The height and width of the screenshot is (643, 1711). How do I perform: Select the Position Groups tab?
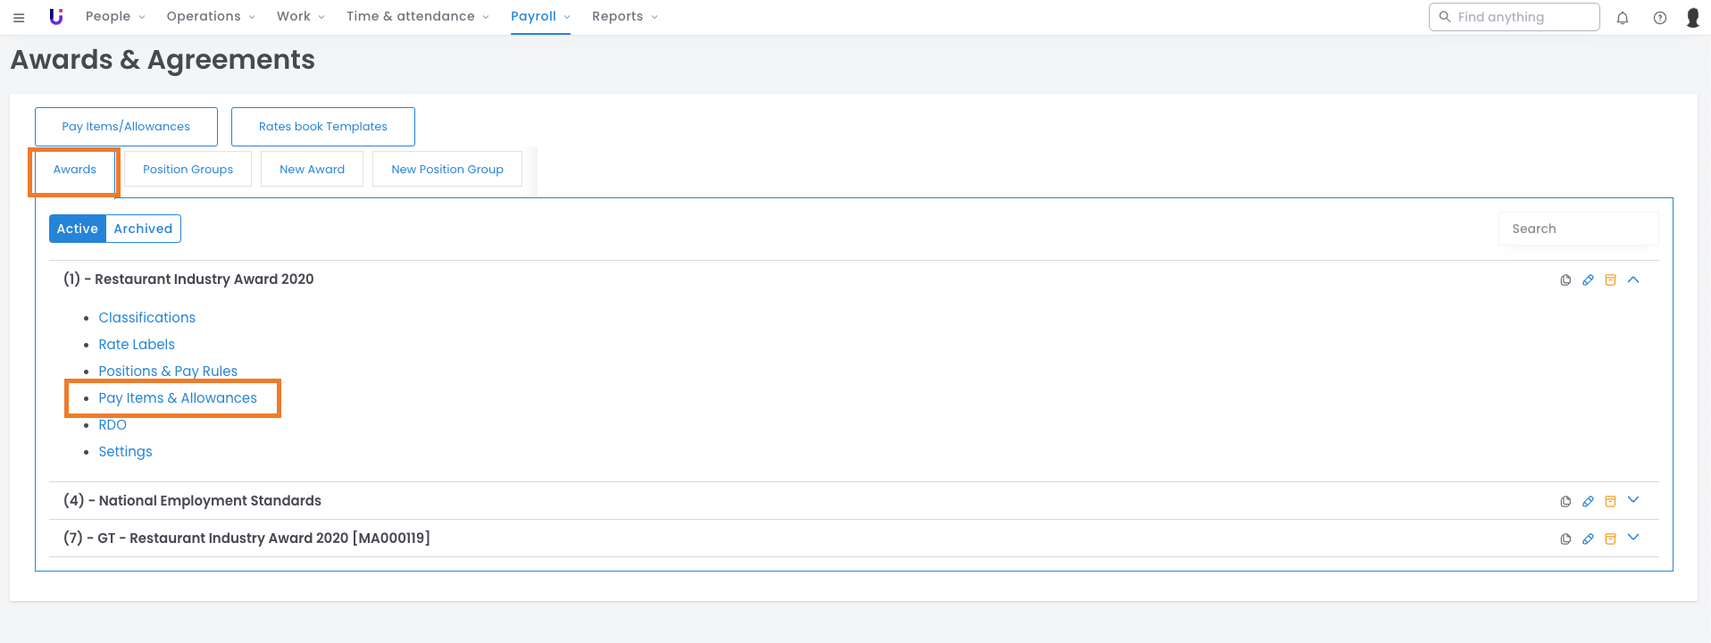tap(188, 169)
